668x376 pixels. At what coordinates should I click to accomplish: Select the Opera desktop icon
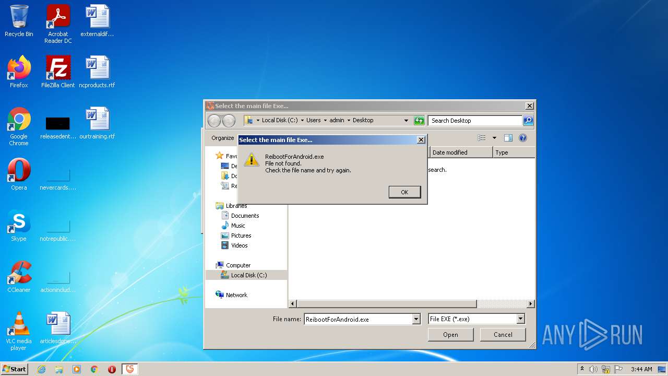(x=19, y=174)
